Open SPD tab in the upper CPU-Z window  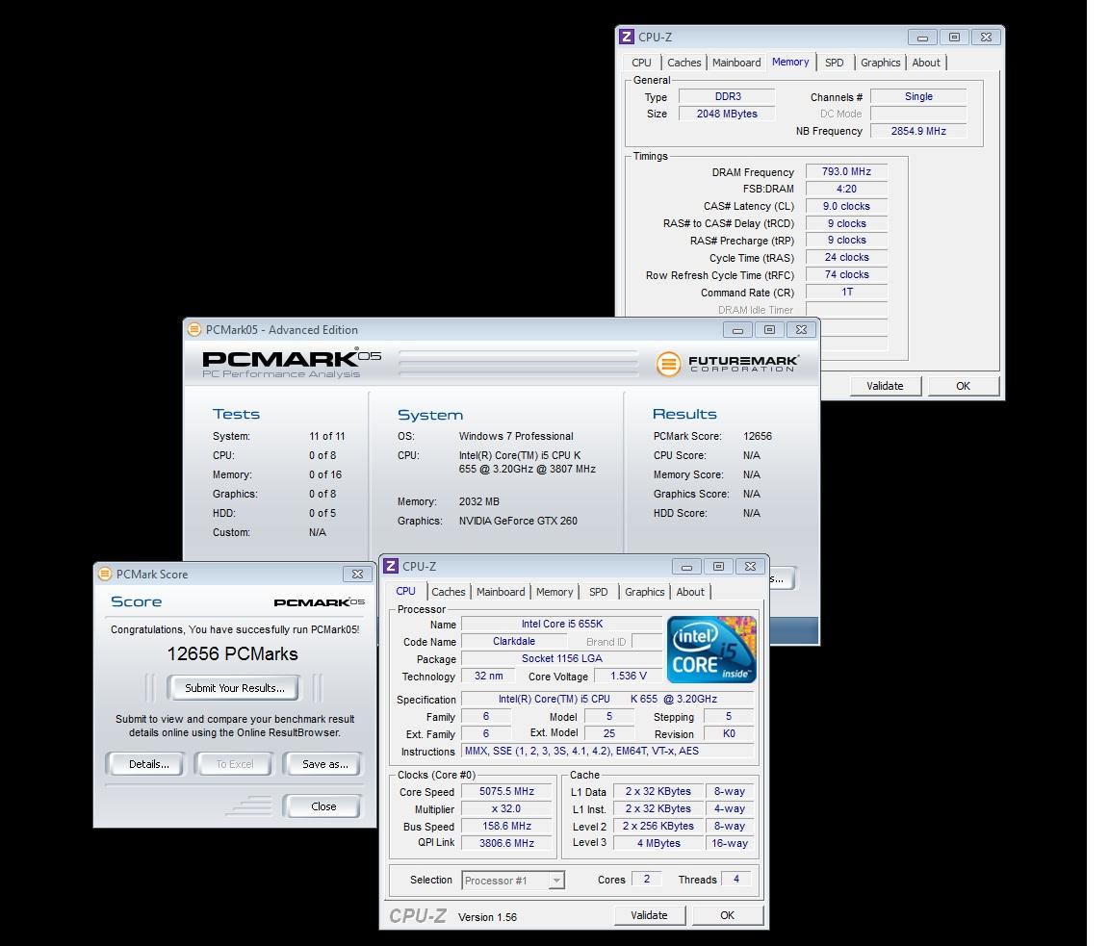tap(835, 63)
